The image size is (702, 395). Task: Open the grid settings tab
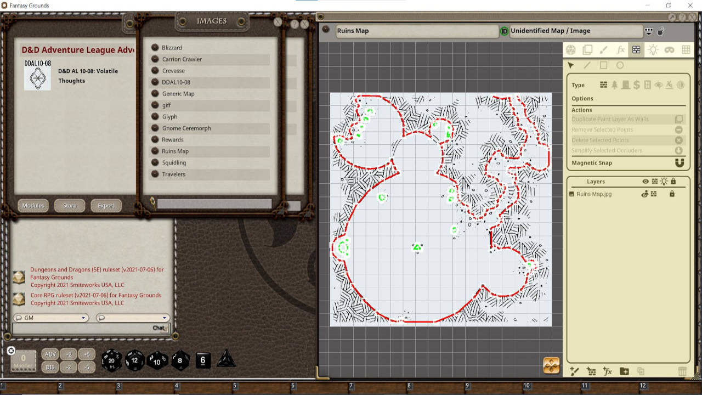(x=686, y=50)
